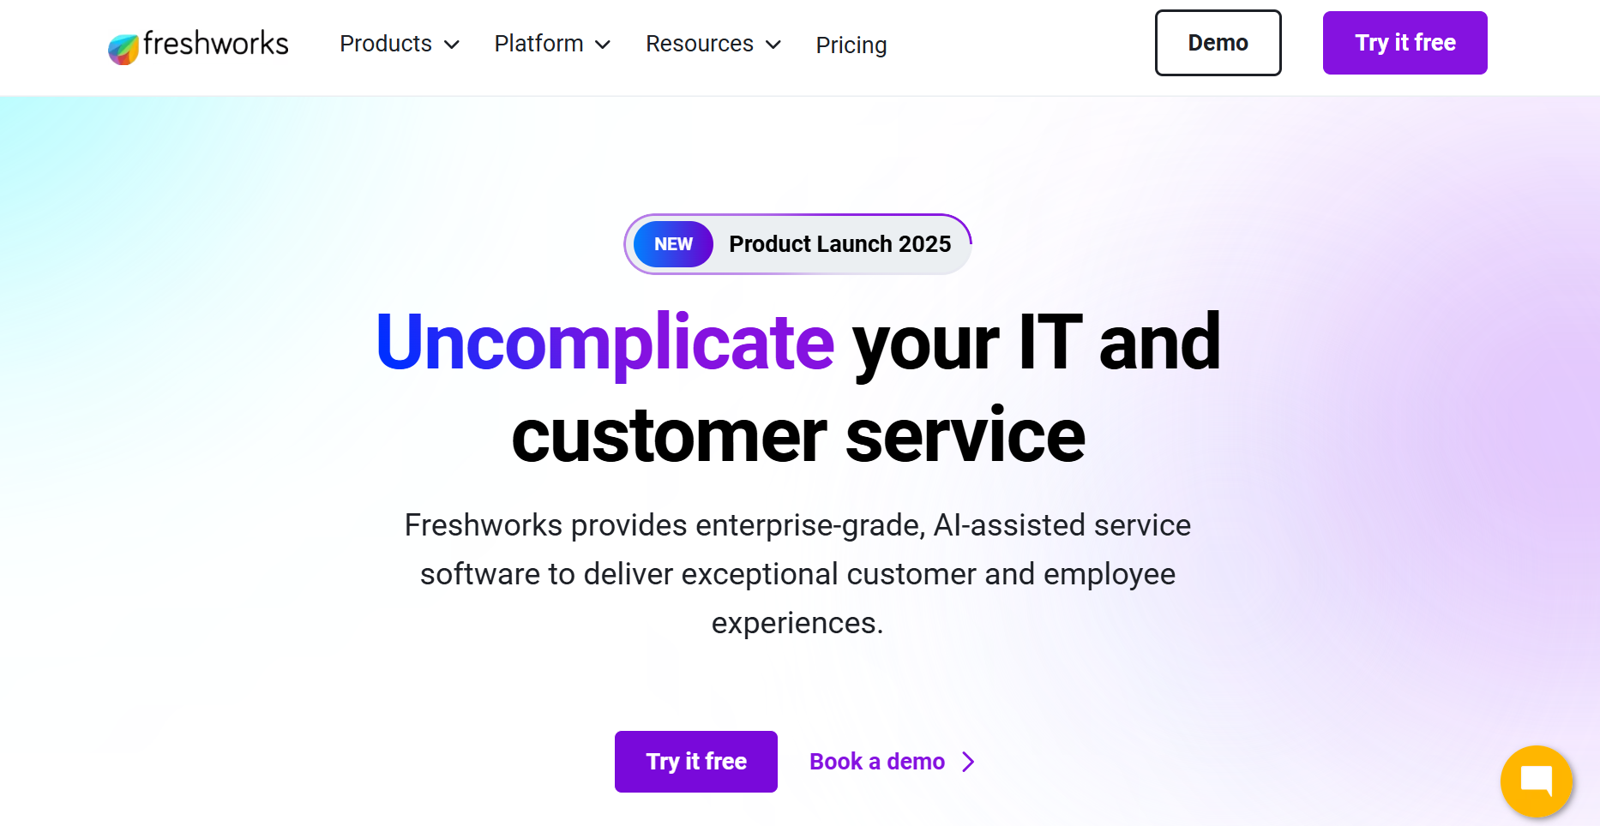This screenshot has width=1600, height=826.
Task: Select Pricing in the top navigation
Action: tap(851, 45)
